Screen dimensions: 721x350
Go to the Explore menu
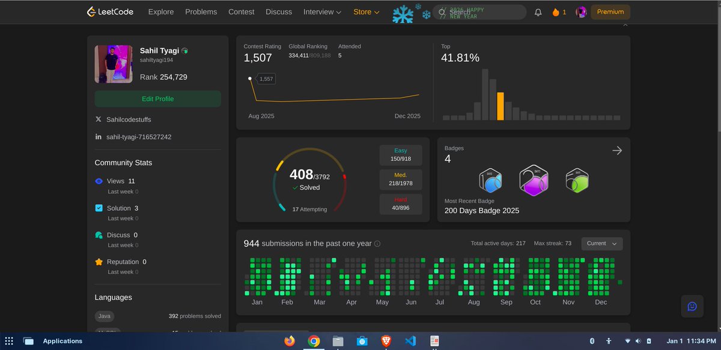click(161, 12)
